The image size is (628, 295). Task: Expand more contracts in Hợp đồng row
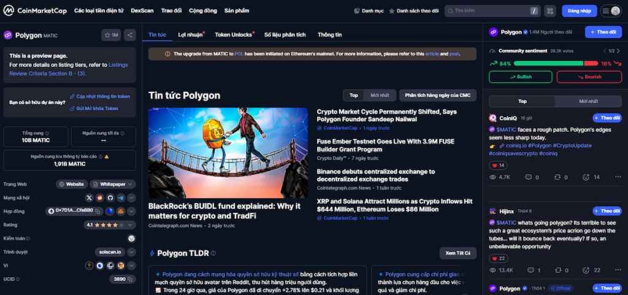pos(131,211)
